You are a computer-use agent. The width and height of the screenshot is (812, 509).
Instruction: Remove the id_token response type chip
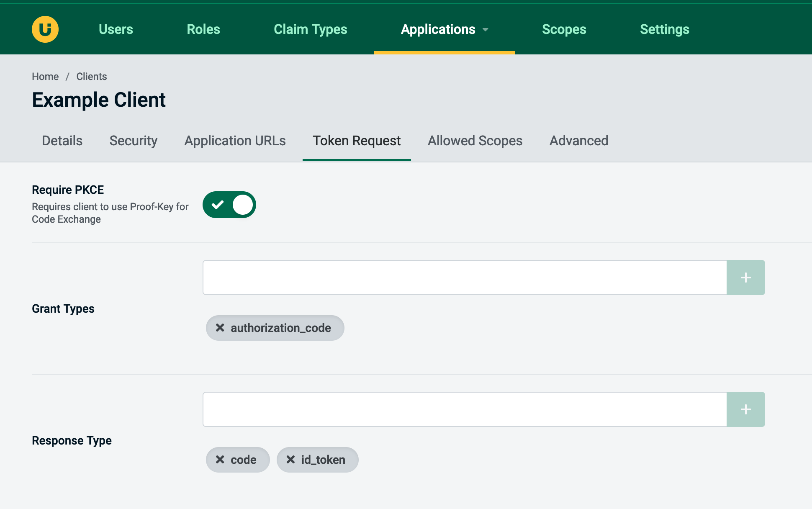291,460
